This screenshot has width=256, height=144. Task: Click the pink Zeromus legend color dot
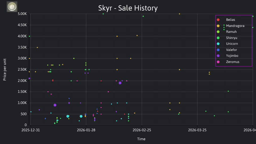(x=218, y=62)
